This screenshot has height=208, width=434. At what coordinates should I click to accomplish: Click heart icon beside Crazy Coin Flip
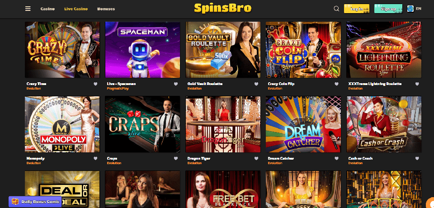pos(336,84)
